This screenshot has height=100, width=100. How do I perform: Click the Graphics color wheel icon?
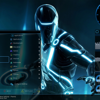click(11, 55)
